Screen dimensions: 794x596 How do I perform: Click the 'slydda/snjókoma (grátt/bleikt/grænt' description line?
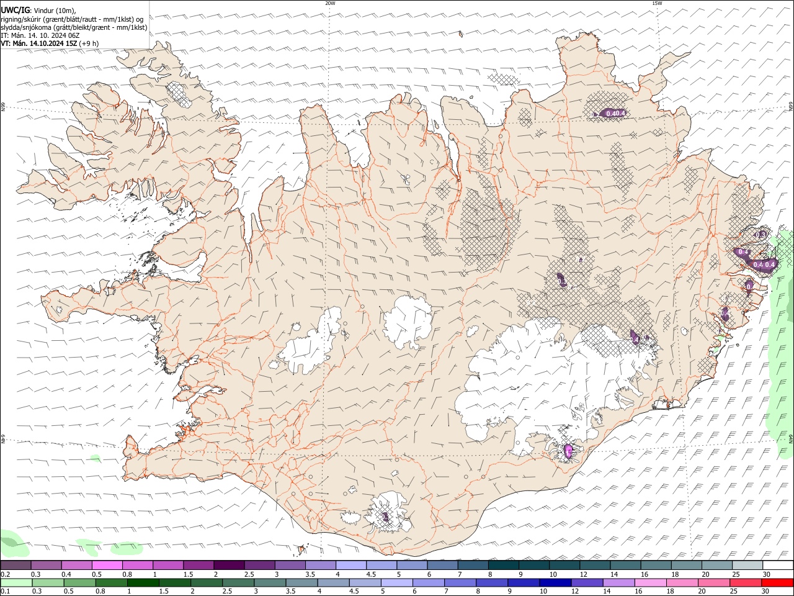pyautogui.click(x=74, y=27)
